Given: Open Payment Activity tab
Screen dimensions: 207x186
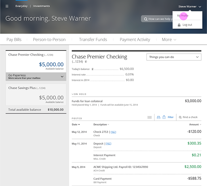Looking at the screenshot, I should point(135,40).
